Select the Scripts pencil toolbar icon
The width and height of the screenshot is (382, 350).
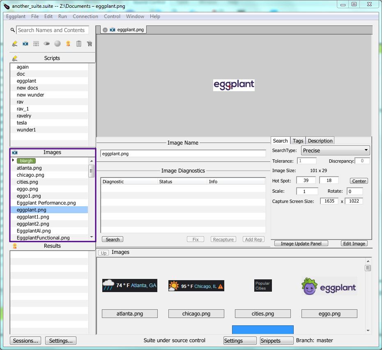(x=15, y=44)
